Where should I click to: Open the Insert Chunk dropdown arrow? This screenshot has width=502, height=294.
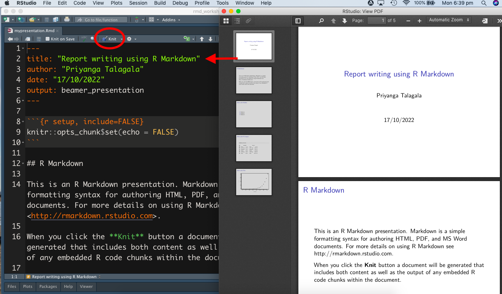tap(193, 39)
